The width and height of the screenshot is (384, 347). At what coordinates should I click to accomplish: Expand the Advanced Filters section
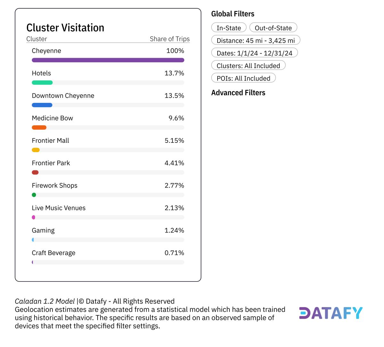[238, 93]
